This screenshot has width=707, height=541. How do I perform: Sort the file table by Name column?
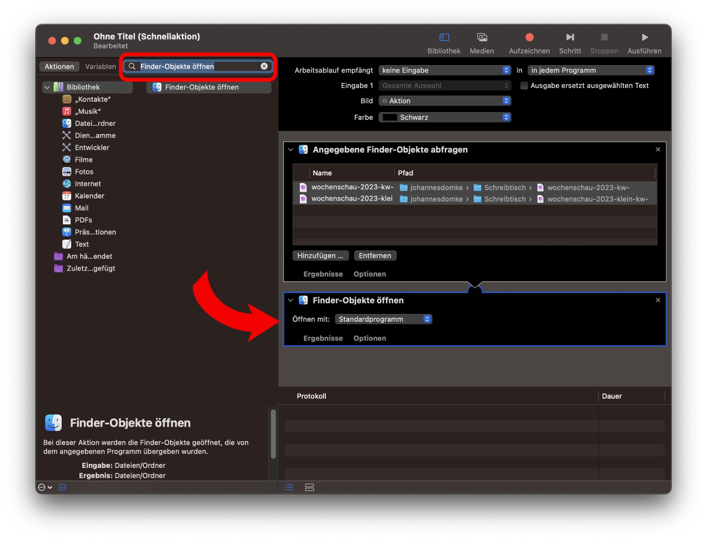(x=351, y=173)
